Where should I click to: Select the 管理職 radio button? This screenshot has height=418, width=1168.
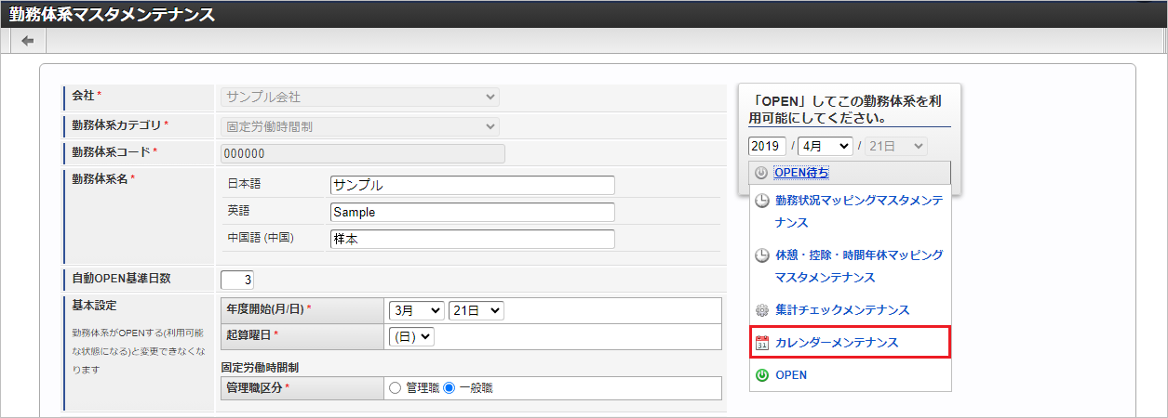point(394,388)
